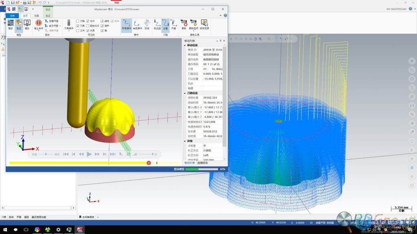This screenshot has width=417, height=234.
Task: Collapse the Details (详细) section
Action: click(x=185, y=141)
